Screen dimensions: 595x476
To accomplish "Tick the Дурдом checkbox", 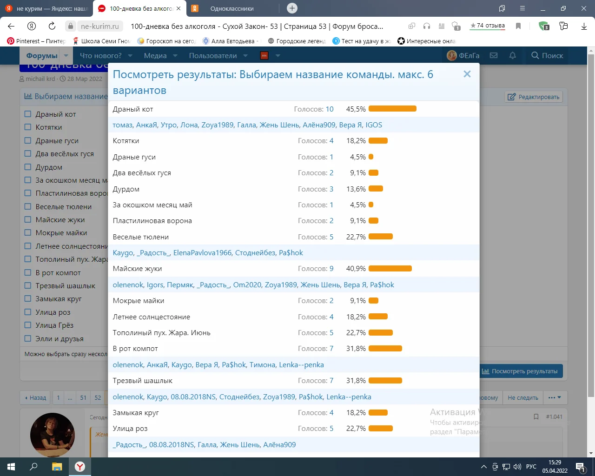I will coord(28,167).
